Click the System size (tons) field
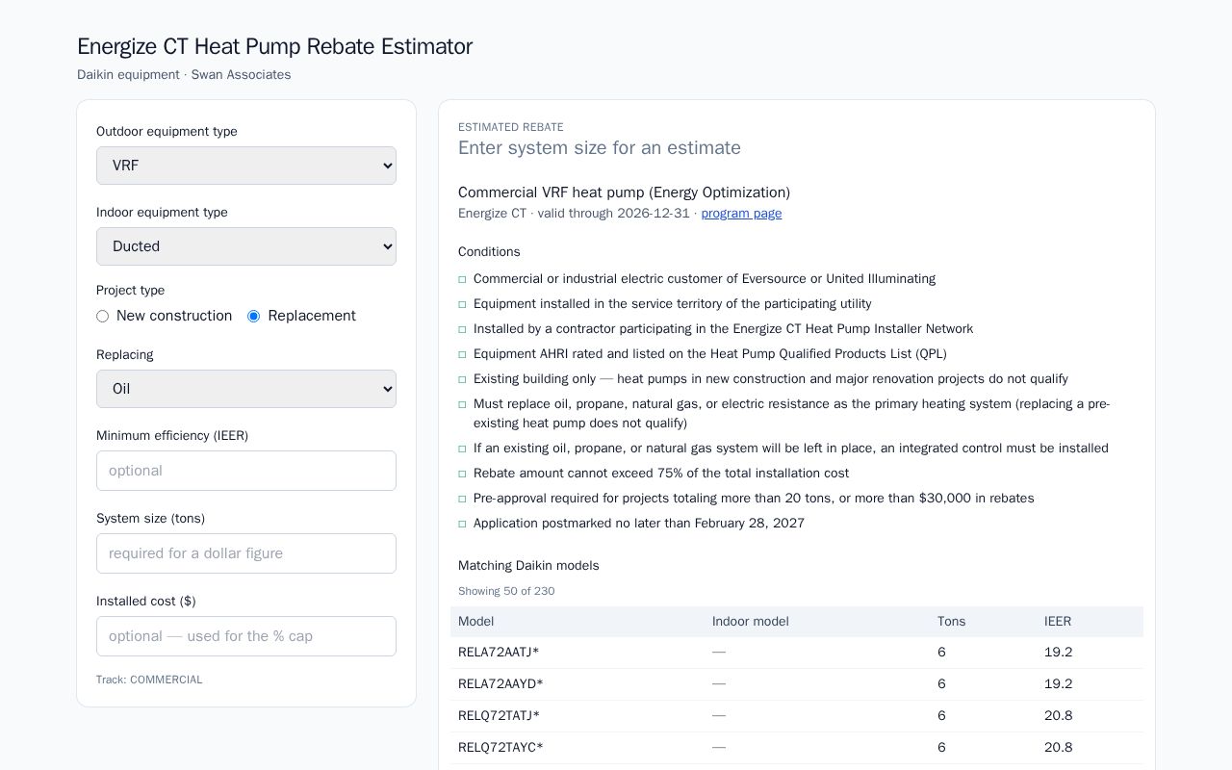1232x770 pixels. tap(246, 553)
